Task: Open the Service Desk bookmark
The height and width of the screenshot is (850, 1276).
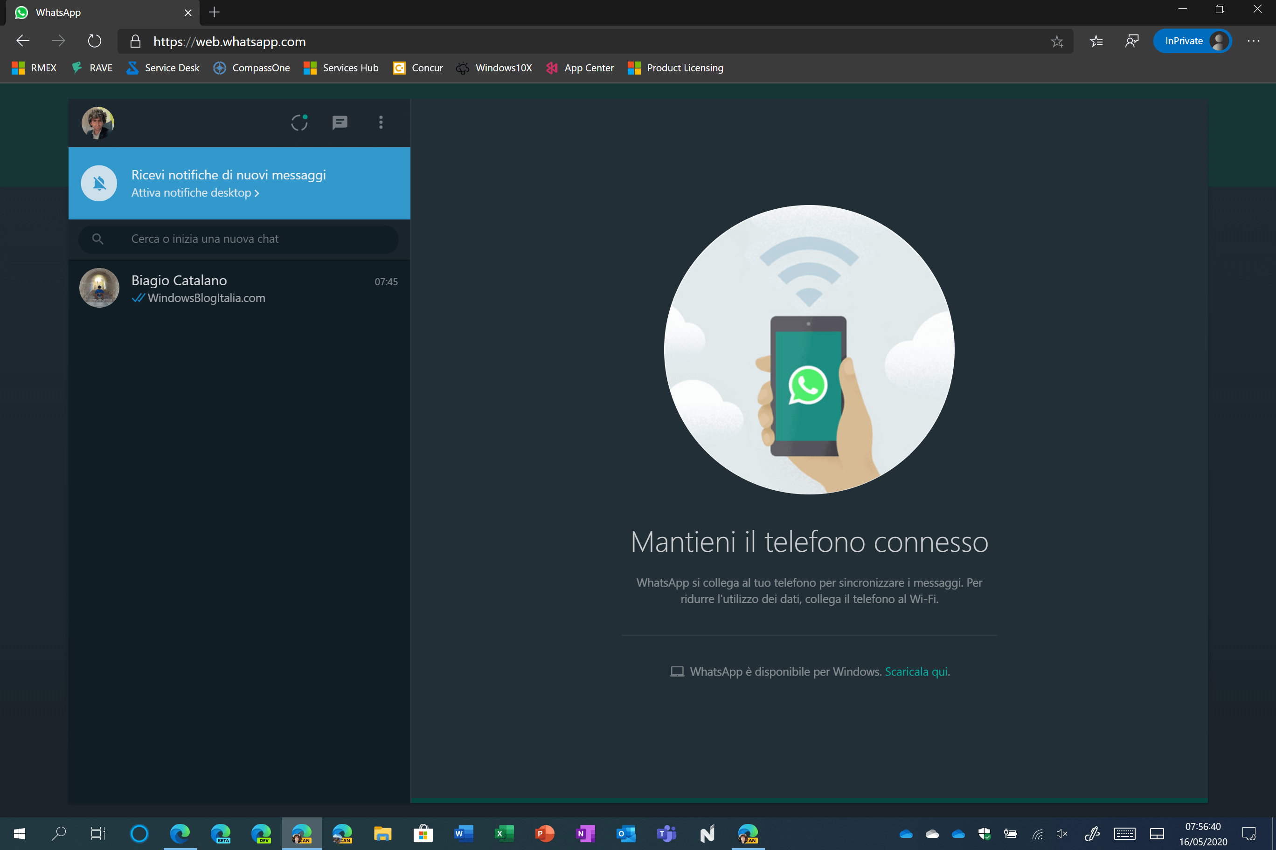Action: (163, 68)
